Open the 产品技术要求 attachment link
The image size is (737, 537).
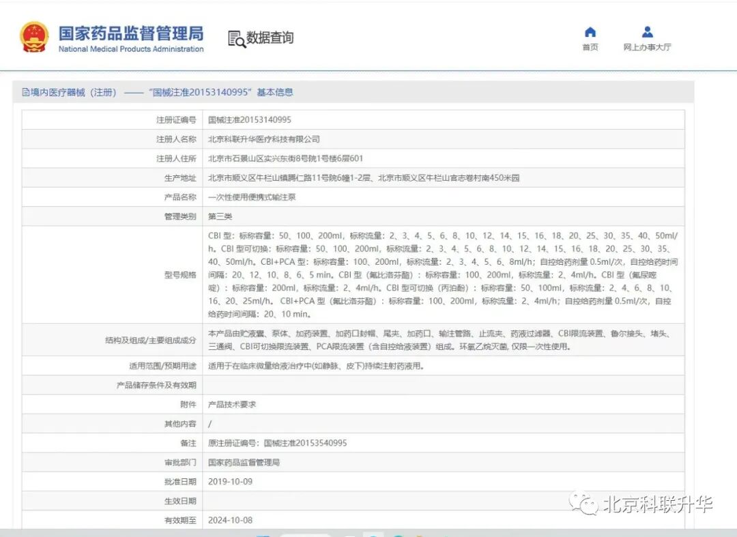pos(233,403)
